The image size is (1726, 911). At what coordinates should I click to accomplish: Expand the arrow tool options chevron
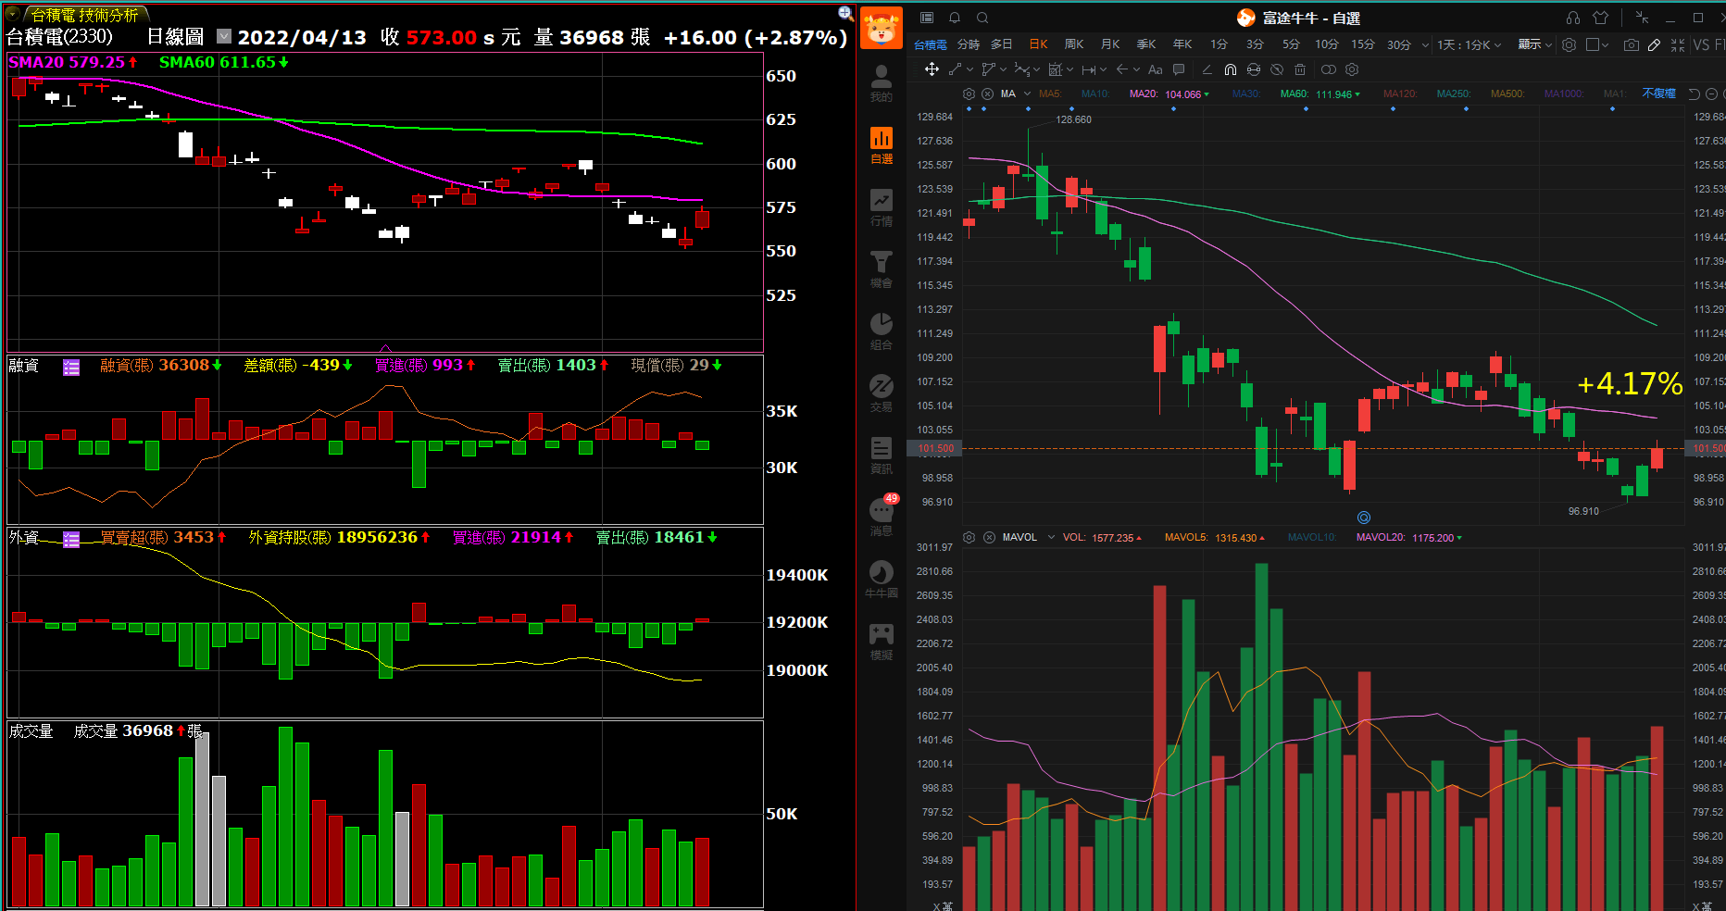pos(1136,69)
